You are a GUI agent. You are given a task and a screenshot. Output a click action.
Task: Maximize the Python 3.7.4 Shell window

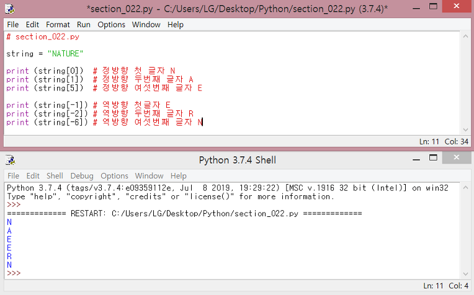[x=433, y=157]
